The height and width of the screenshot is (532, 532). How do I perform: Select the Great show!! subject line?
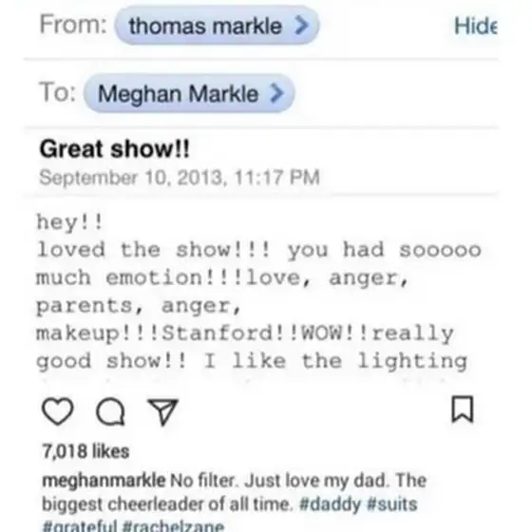(115, 149)
